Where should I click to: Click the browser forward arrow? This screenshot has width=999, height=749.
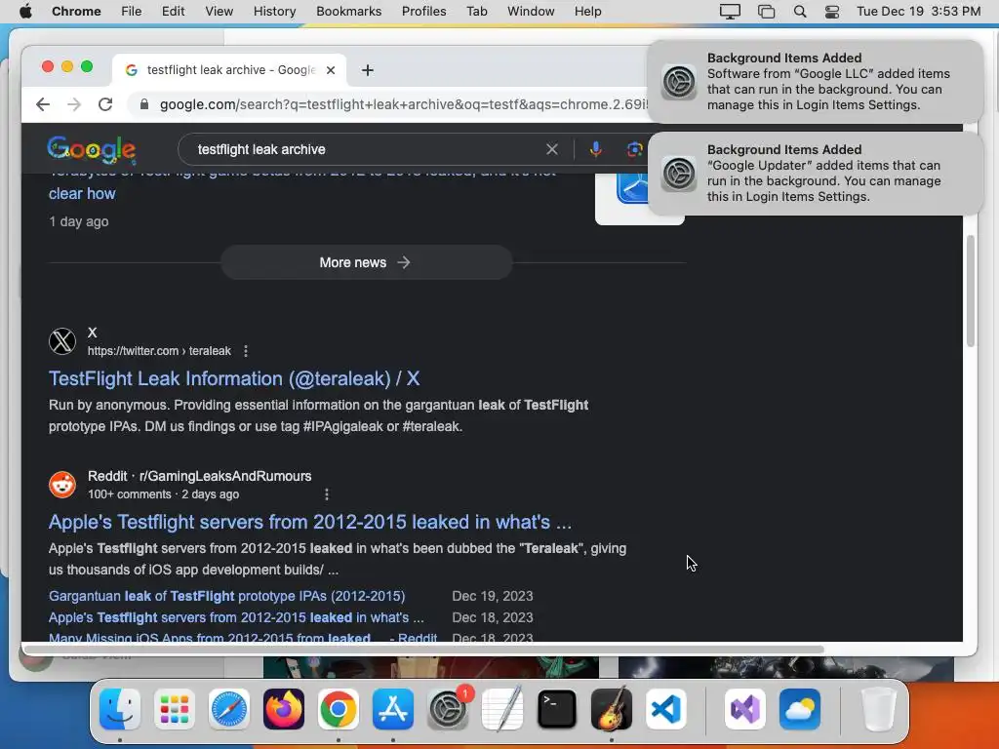click(74, 104)
